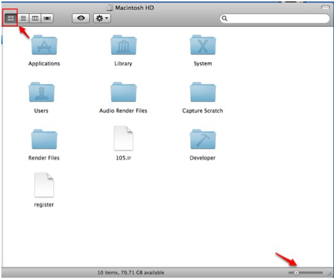Click the 'Library' label text
Viewport: 334px width, 279px height.
[x=124, y=64]
